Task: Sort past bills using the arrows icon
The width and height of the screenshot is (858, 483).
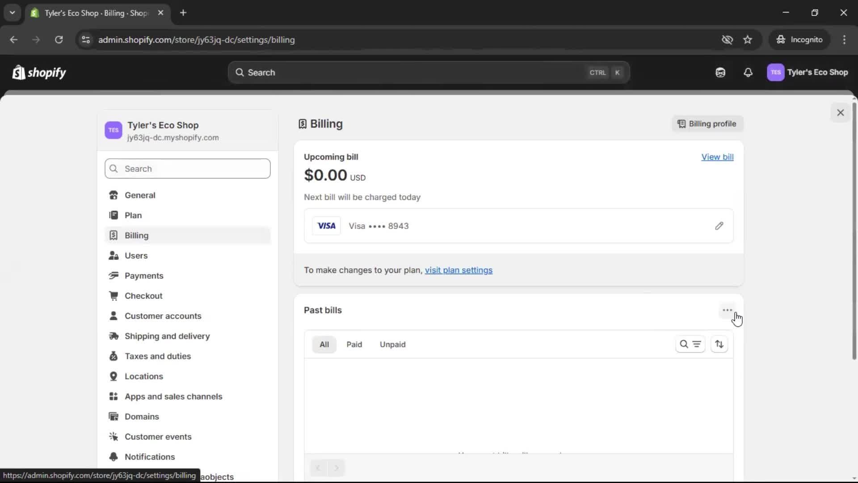Action: coord(719,344)
